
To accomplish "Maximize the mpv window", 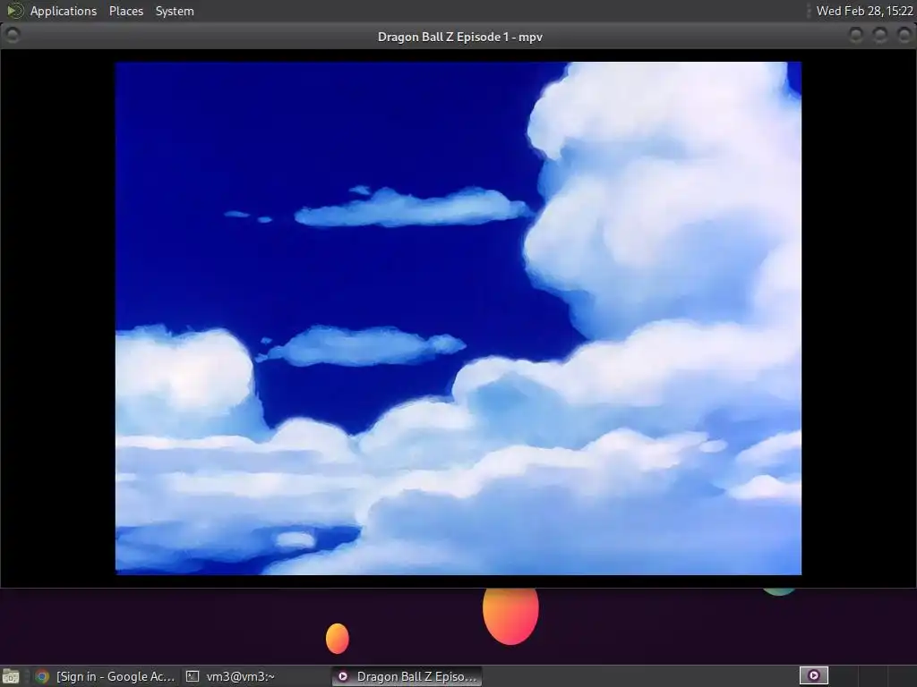I will click(879, 36).
